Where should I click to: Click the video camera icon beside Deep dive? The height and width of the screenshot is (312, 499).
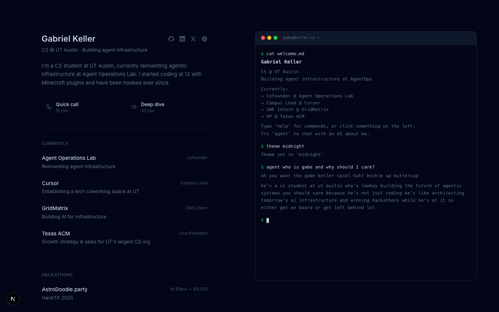coord(134,107)
